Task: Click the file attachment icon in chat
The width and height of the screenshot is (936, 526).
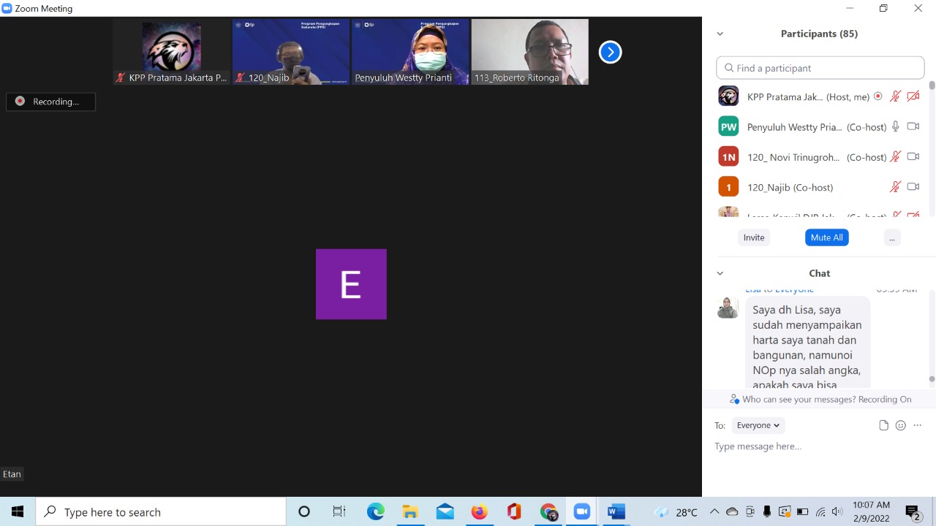Action: pos(883,425)
